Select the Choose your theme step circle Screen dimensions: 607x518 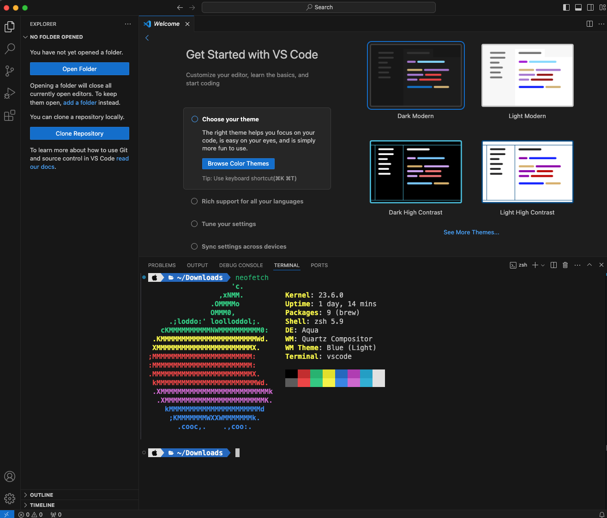tap(195, 119)
